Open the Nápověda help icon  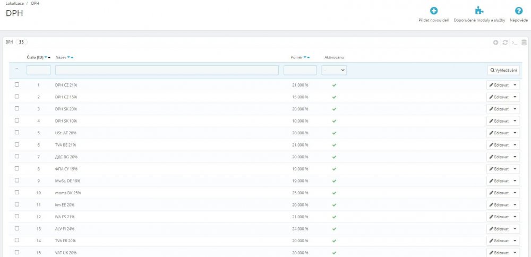click(x=518, y=11)
